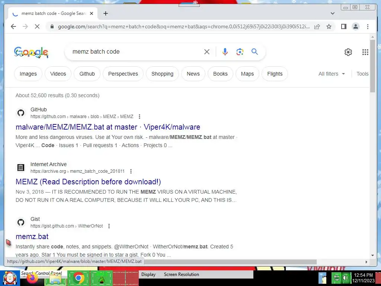This screenshot has width=381, height=286.
Task: Click gist.github.com WitherOrNot URL
Action: [67, 226]
